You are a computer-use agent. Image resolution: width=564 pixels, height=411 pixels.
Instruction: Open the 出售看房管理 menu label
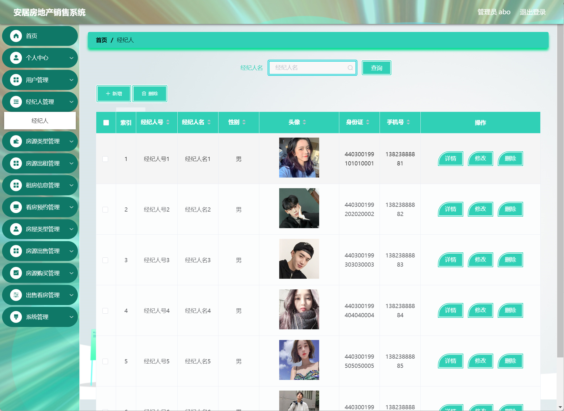(x=43, y=295)
